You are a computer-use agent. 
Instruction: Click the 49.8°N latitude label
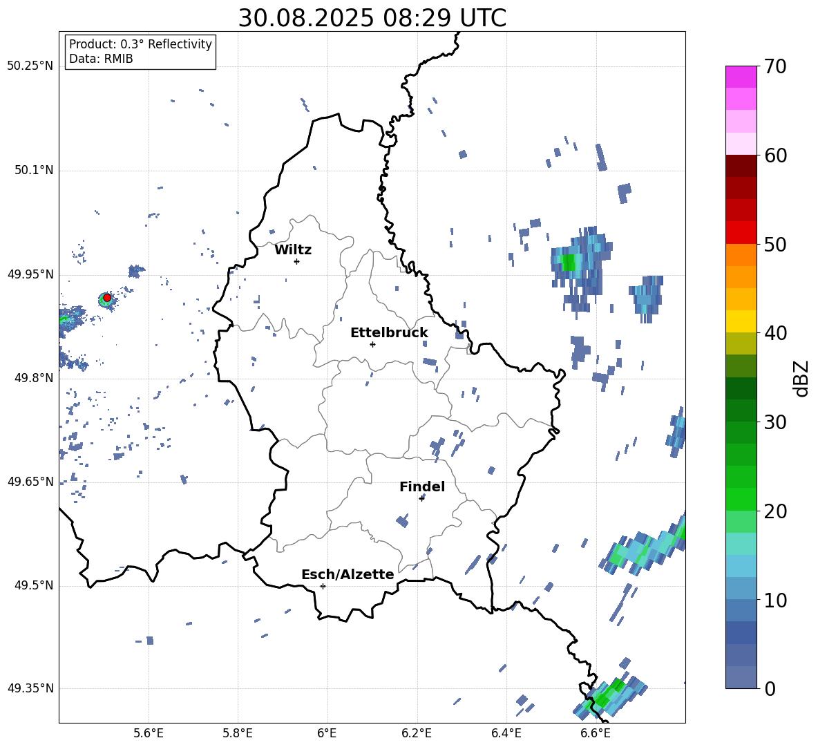[33, 378]
